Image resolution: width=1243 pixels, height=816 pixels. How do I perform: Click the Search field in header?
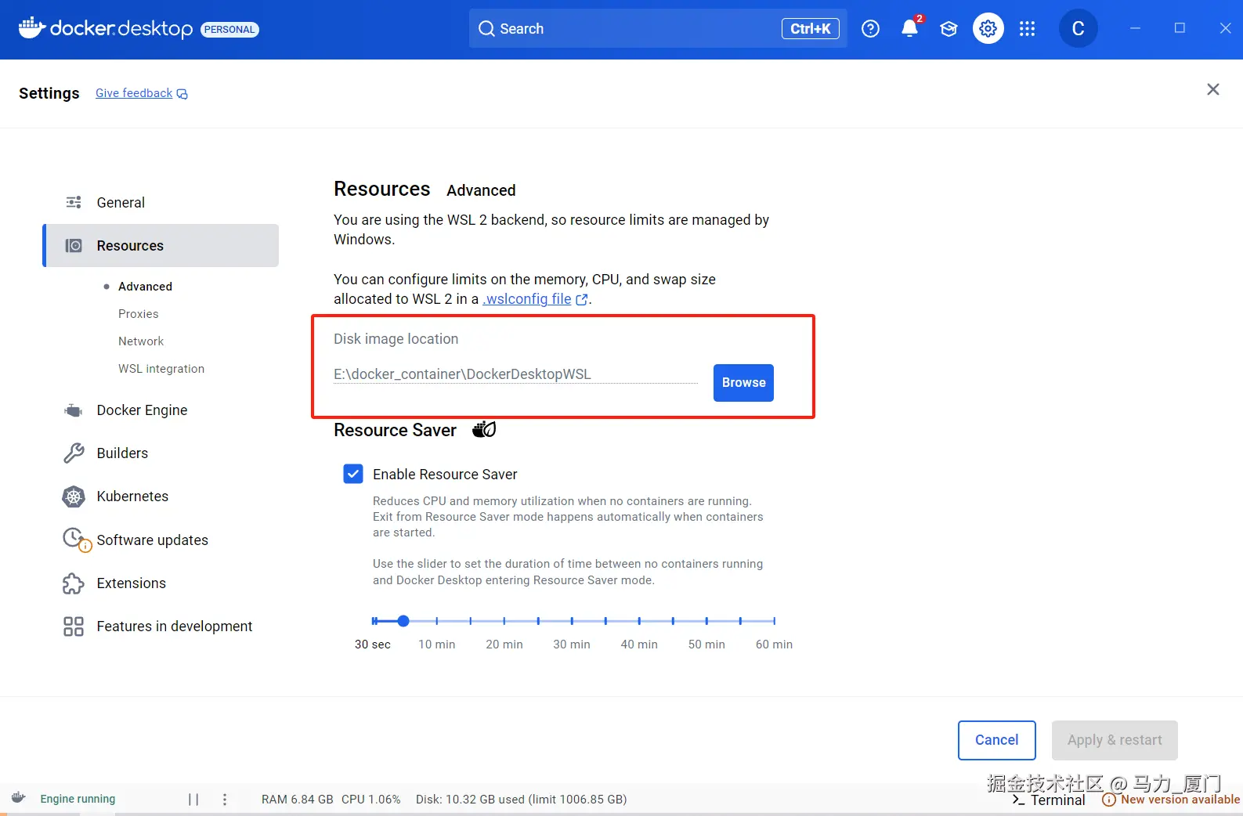click(x=658, y=29)
